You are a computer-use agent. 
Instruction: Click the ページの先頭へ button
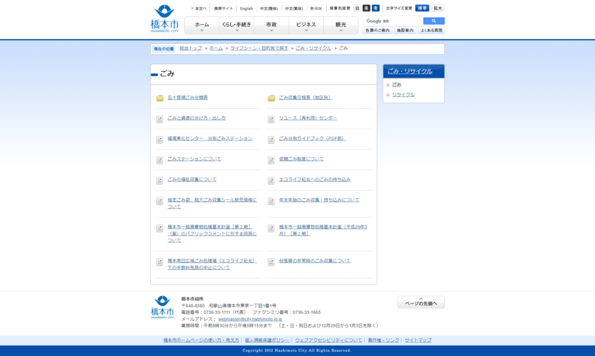tap(421, 302)
